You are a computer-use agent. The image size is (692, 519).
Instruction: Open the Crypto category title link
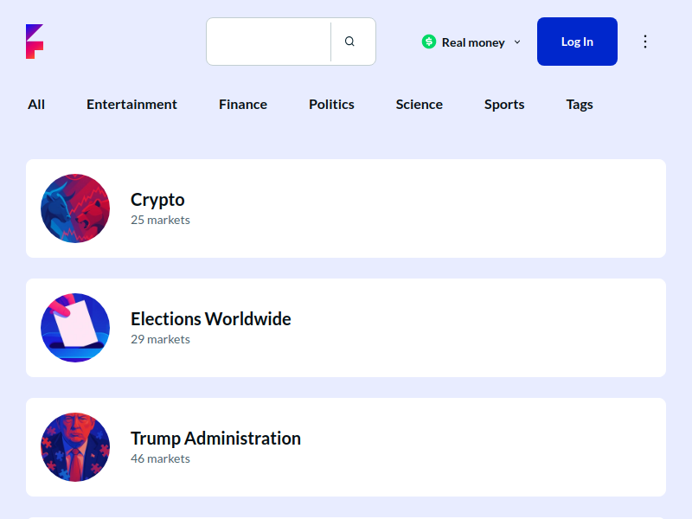coord(157,200)
